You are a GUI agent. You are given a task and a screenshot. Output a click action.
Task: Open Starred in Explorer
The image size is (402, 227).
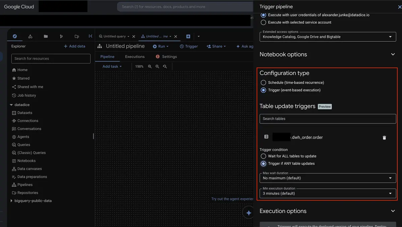(23, 78)
